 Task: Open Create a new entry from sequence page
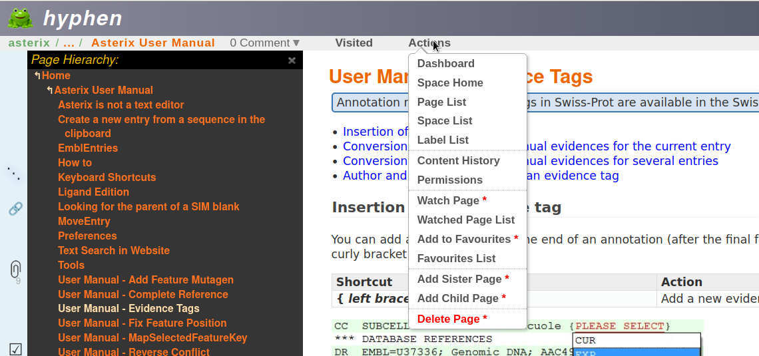point(161,126)
